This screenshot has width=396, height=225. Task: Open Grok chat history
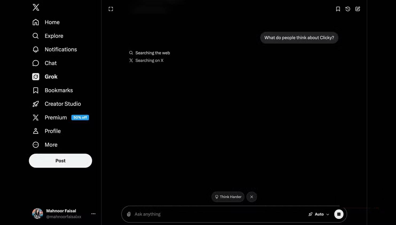pyautogui.click(x=348, y=9)
